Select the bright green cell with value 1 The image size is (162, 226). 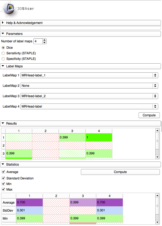99,137
